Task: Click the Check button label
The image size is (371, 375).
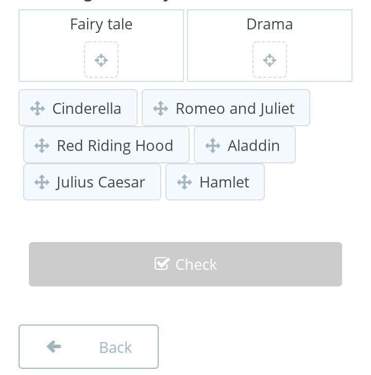Action: tap(196, 265)
